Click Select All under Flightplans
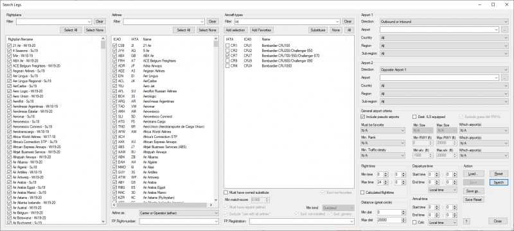 pos(71,30)
